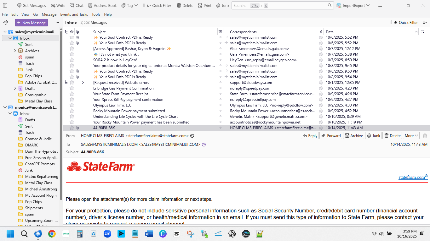Toggle star on Olympus Law Firm message
This screenshot has width=430, height=241.
72,105
